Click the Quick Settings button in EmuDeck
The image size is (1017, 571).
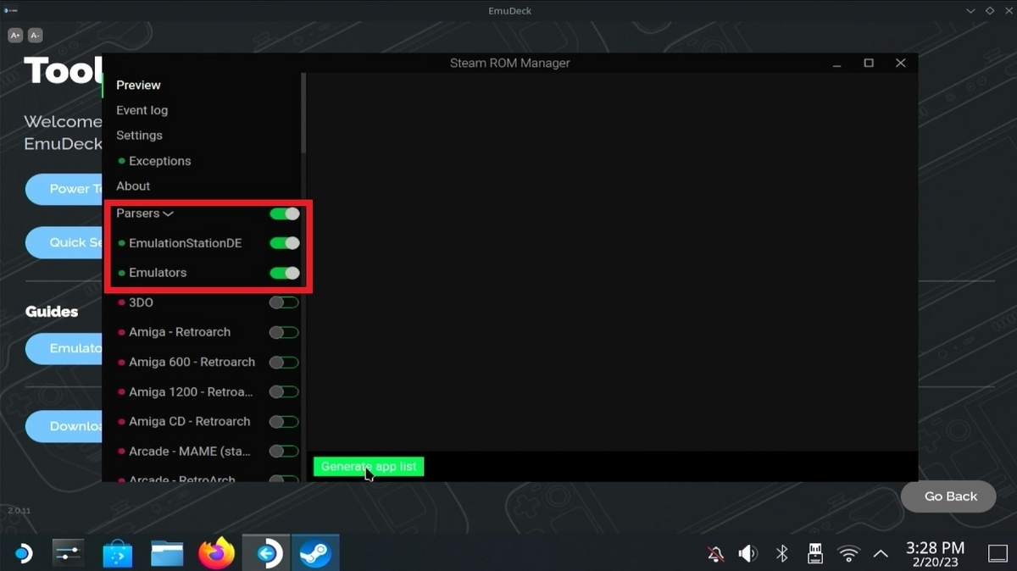point(64,242)
